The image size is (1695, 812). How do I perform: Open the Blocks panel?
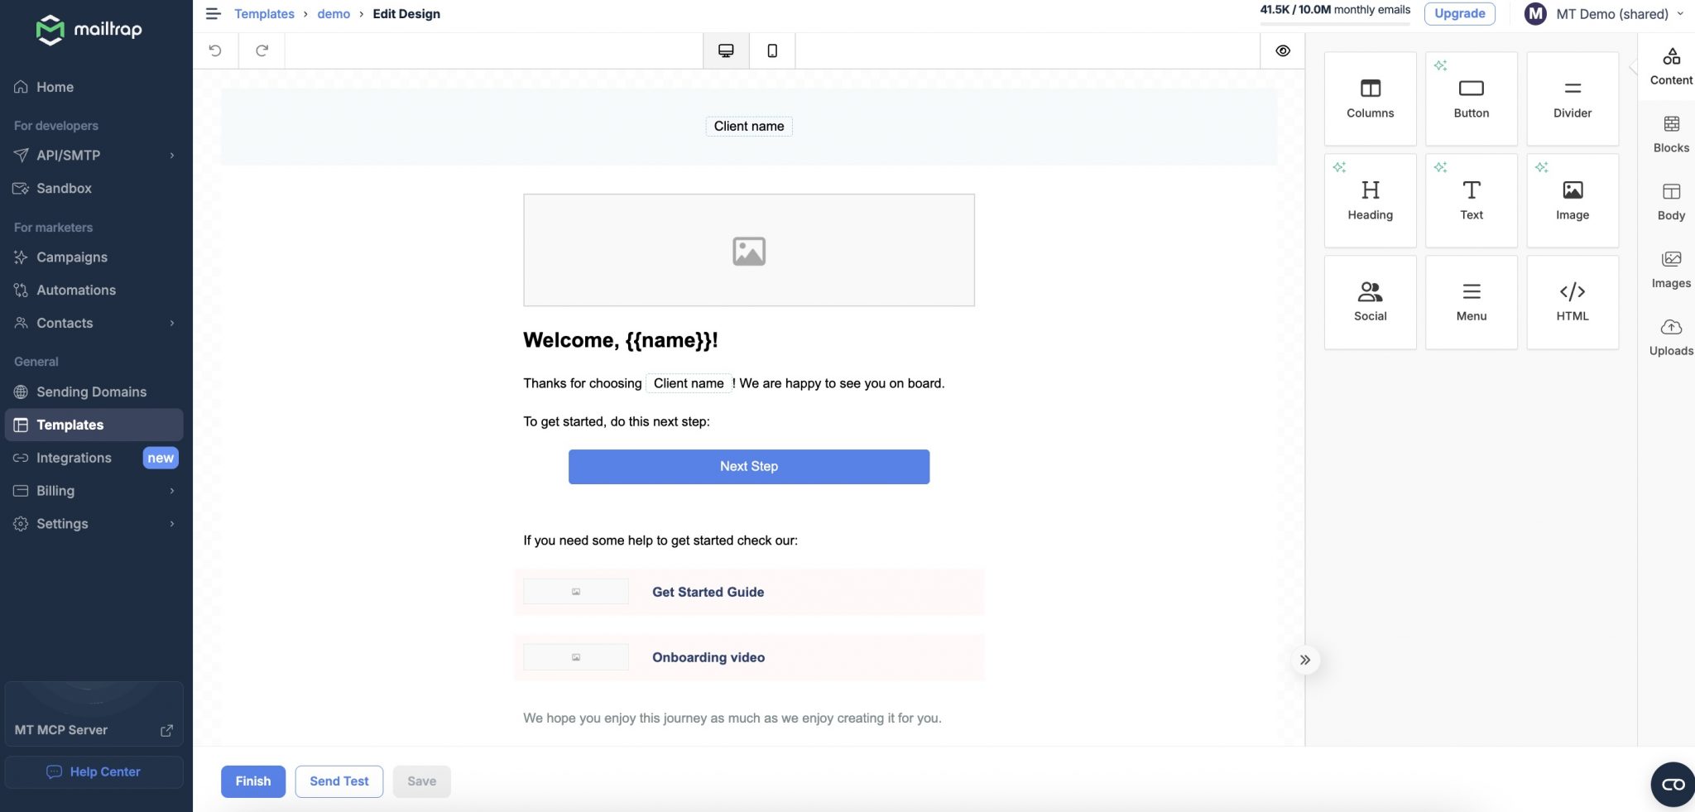point(1670,132)
